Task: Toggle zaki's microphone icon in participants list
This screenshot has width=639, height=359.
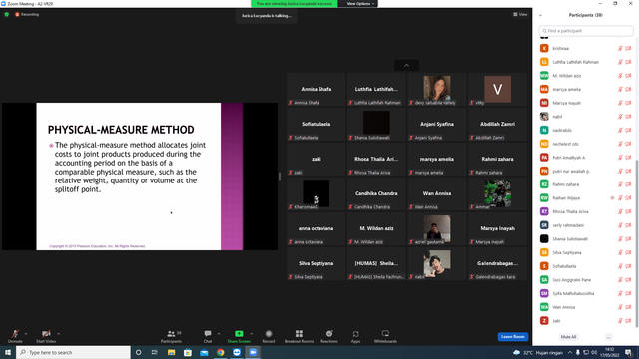Action: 620,321
